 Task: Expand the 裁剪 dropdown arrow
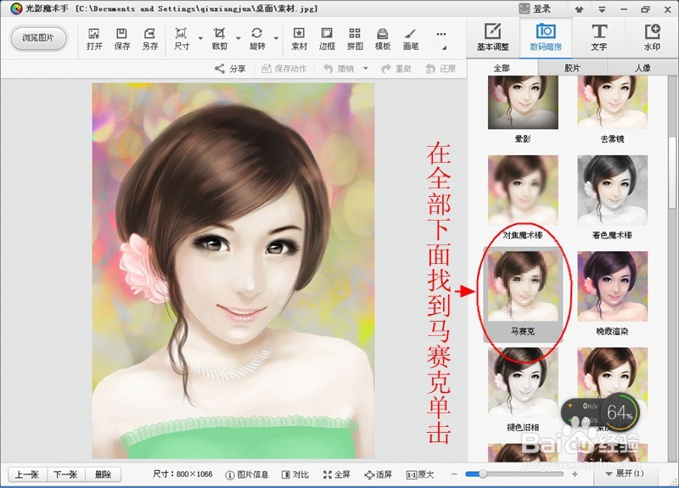point(238,38)
